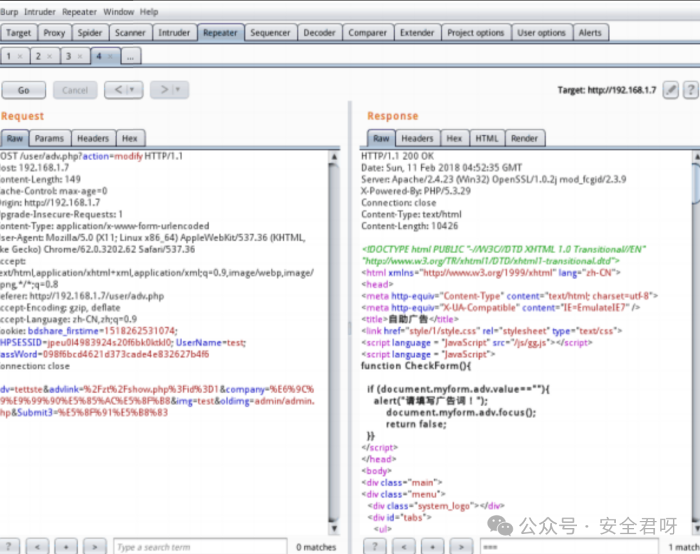Go to previous request search match
This screenshot has width=700, height=554.
pos(37,546)
